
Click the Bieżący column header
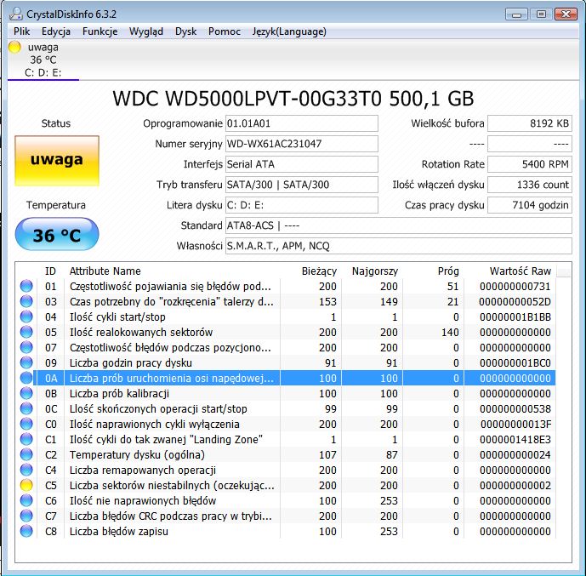click(311, 271)
